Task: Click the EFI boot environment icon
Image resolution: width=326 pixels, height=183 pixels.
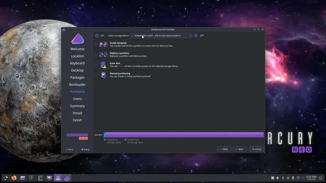Action: pyautogui.click(x=97, y=36)
